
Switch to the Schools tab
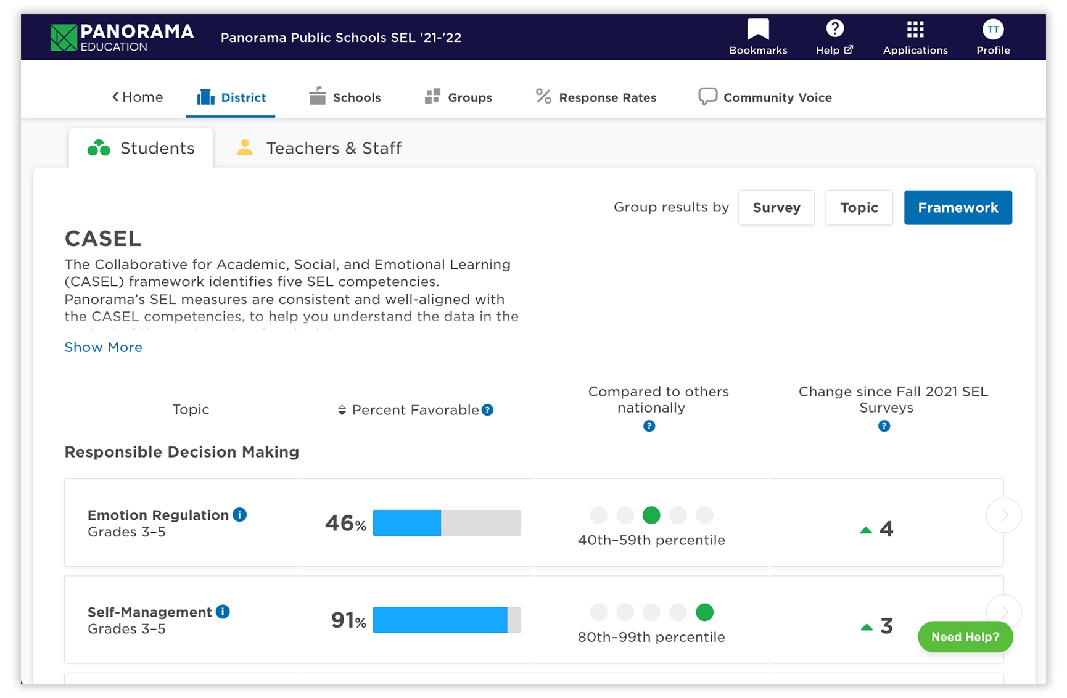click(345, 97)
